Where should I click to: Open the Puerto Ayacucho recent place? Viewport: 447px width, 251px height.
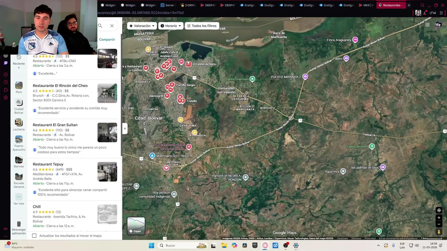[19, 139]
